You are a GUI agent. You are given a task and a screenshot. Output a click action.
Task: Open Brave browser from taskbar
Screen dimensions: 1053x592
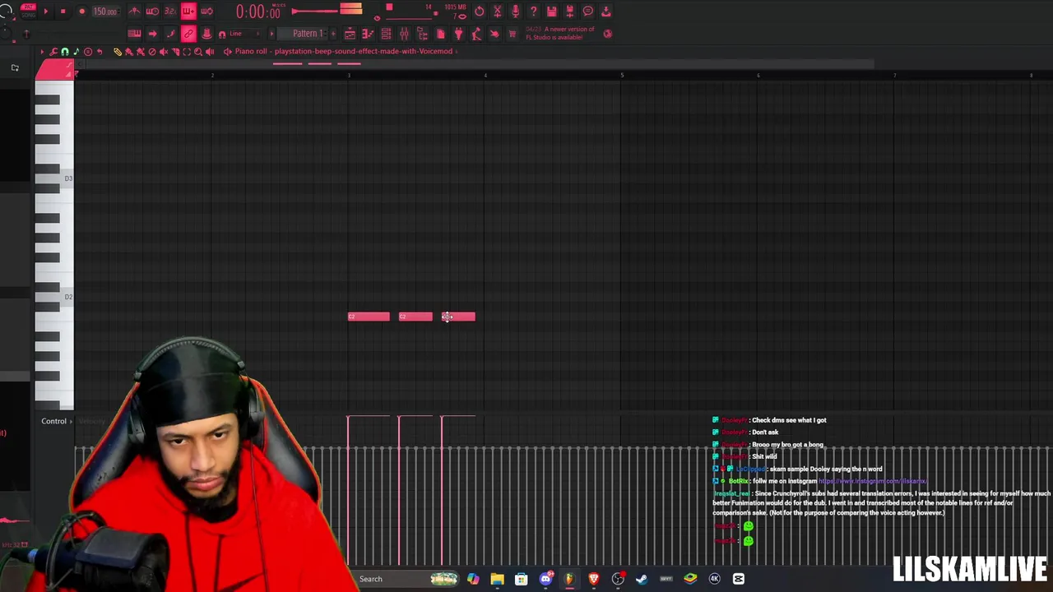[x=593, y=579]
